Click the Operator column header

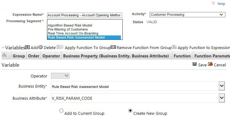point(51,56)
